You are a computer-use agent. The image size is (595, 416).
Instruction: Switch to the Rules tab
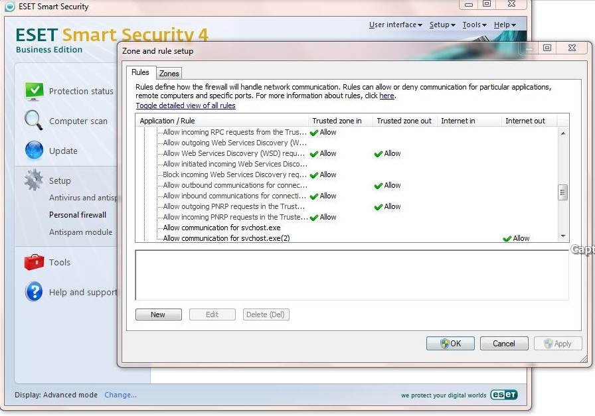(140, 72)
